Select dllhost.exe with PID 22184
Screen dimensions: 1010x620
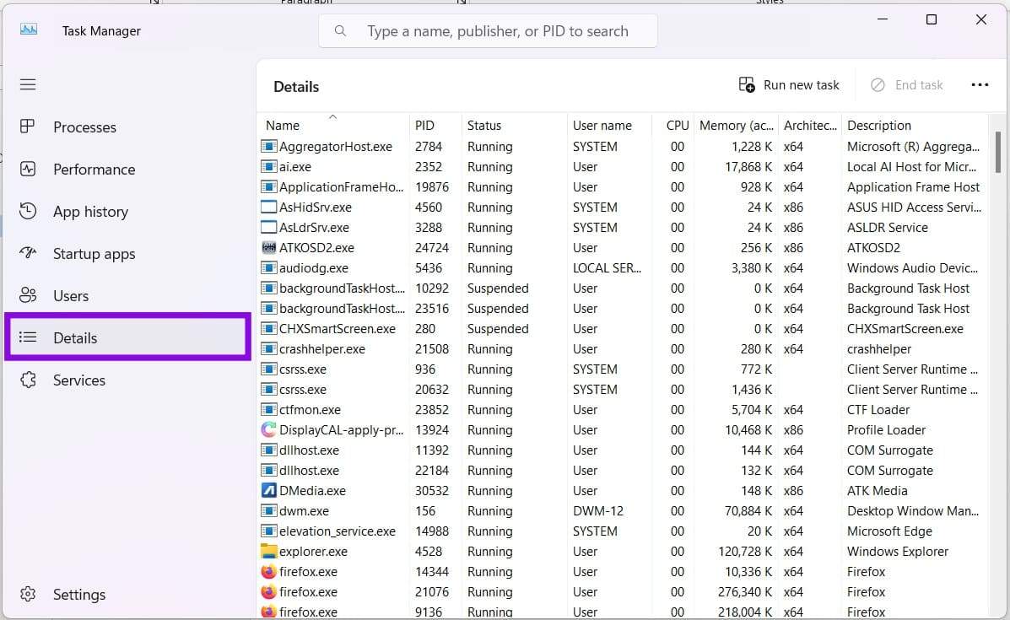pos(623,470)
